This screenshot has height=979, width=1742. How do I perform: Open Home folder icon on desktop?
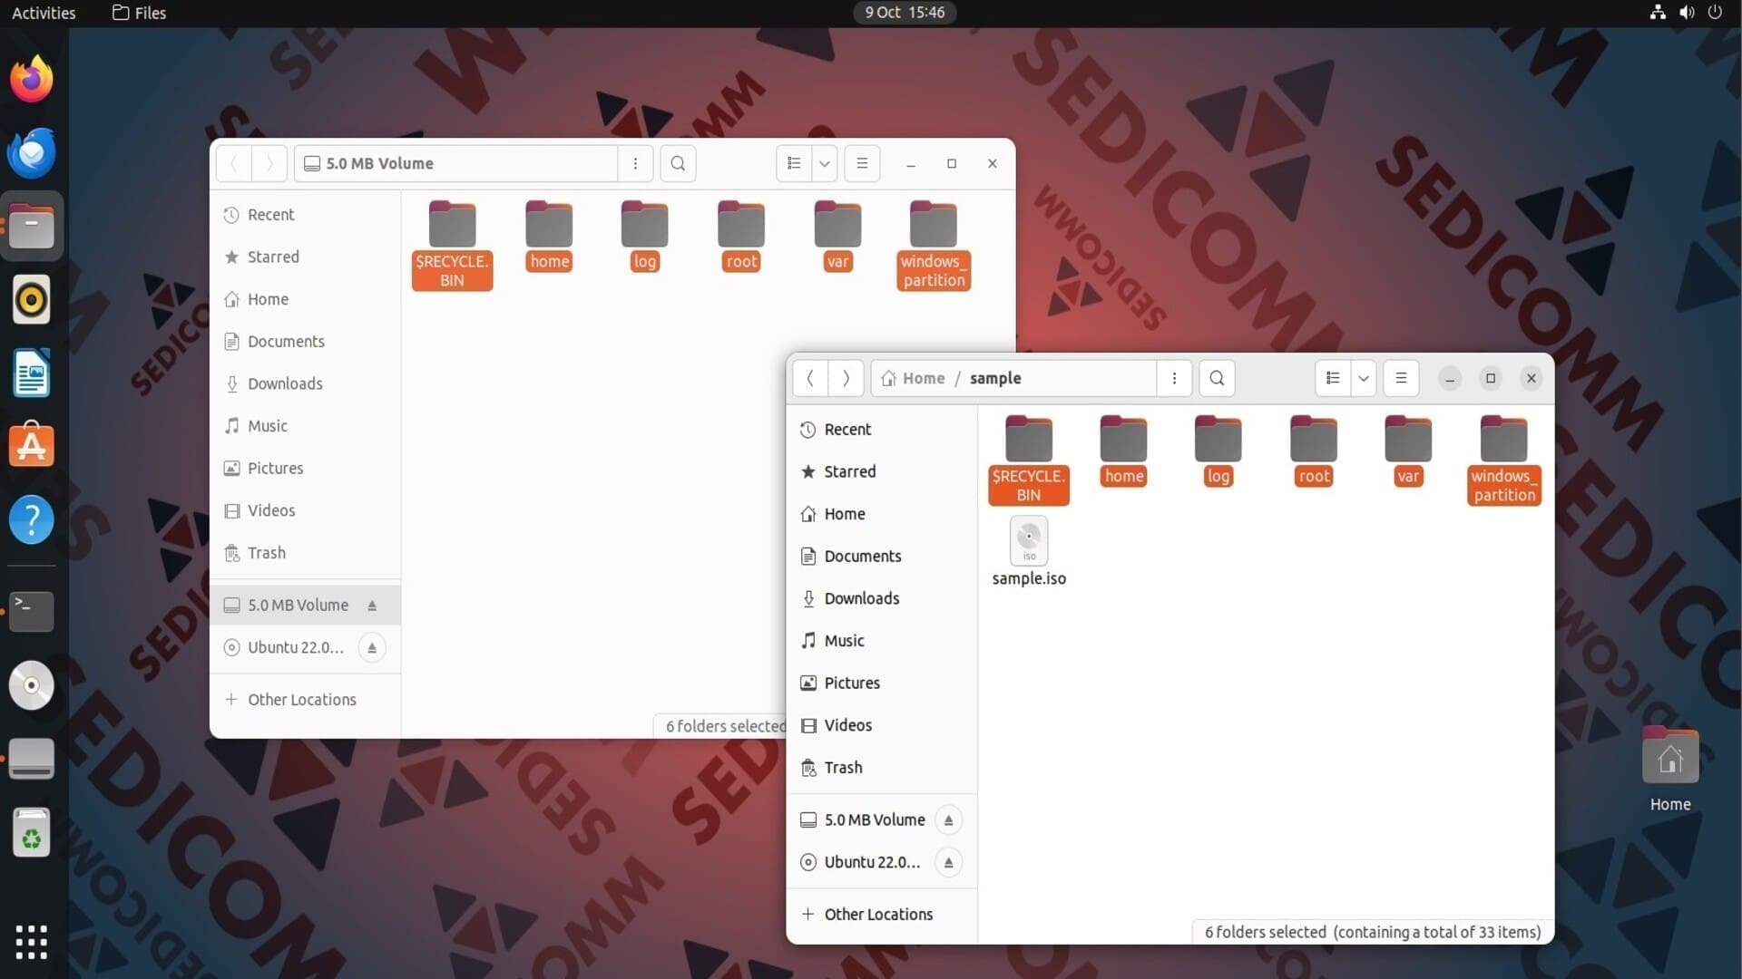pyautogui.click(x=1670, y=769)
